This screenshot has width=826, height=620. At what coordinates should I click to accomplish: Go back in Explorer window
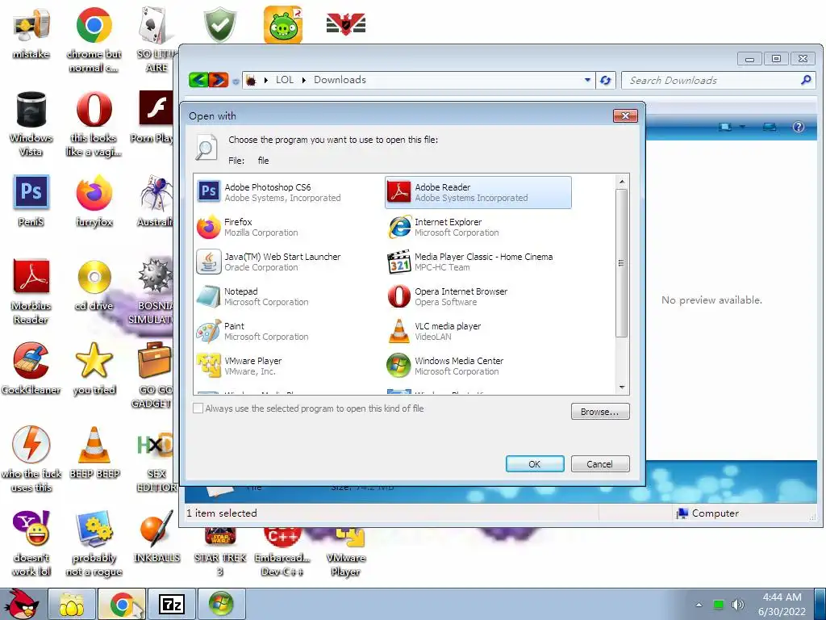(x=198, y=80)
